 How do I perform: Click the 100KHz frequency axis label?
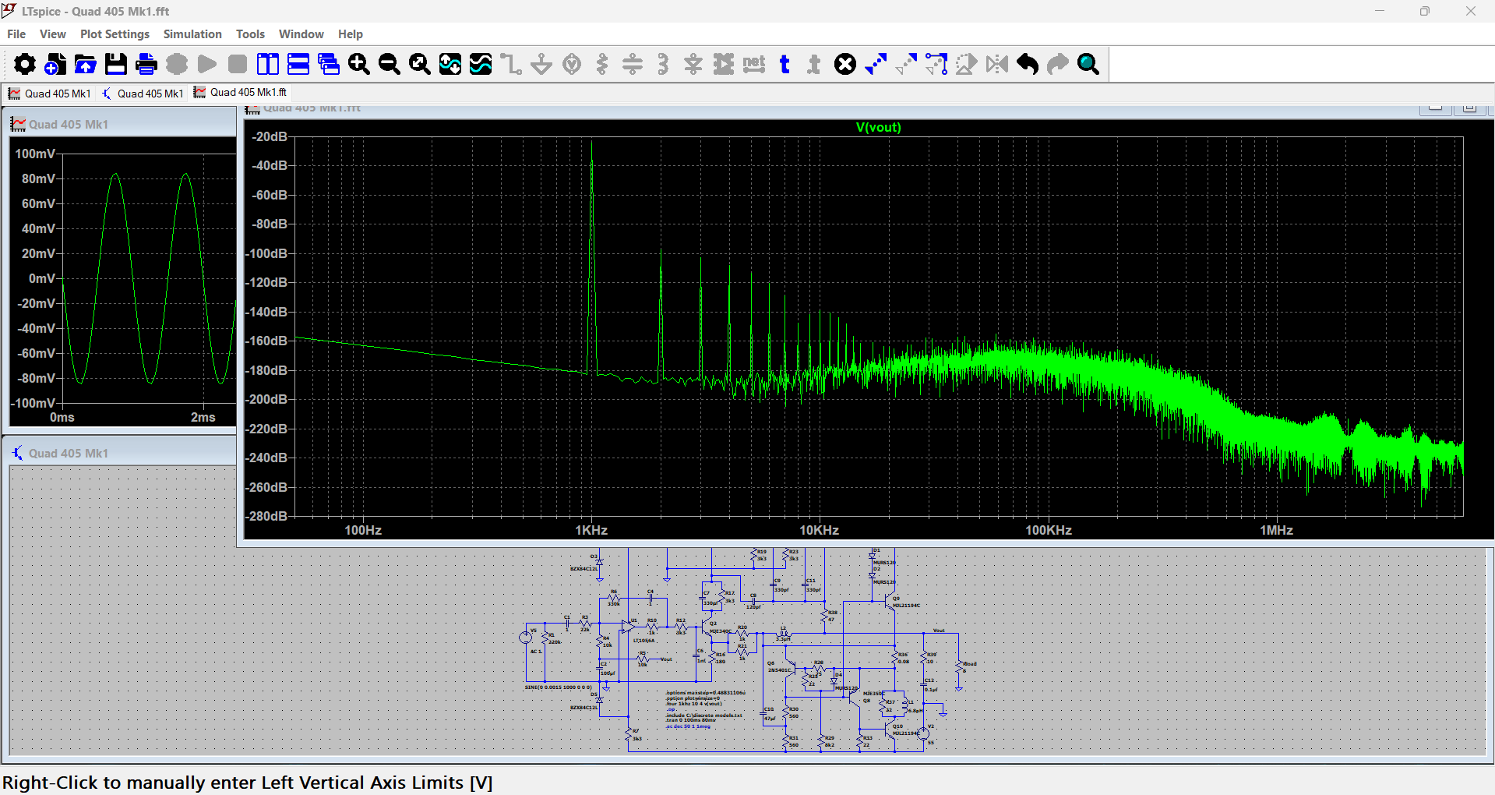pos(1048,530)
